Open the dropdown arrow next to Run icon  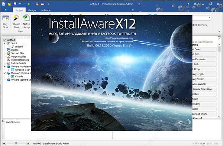pos(33,4)
